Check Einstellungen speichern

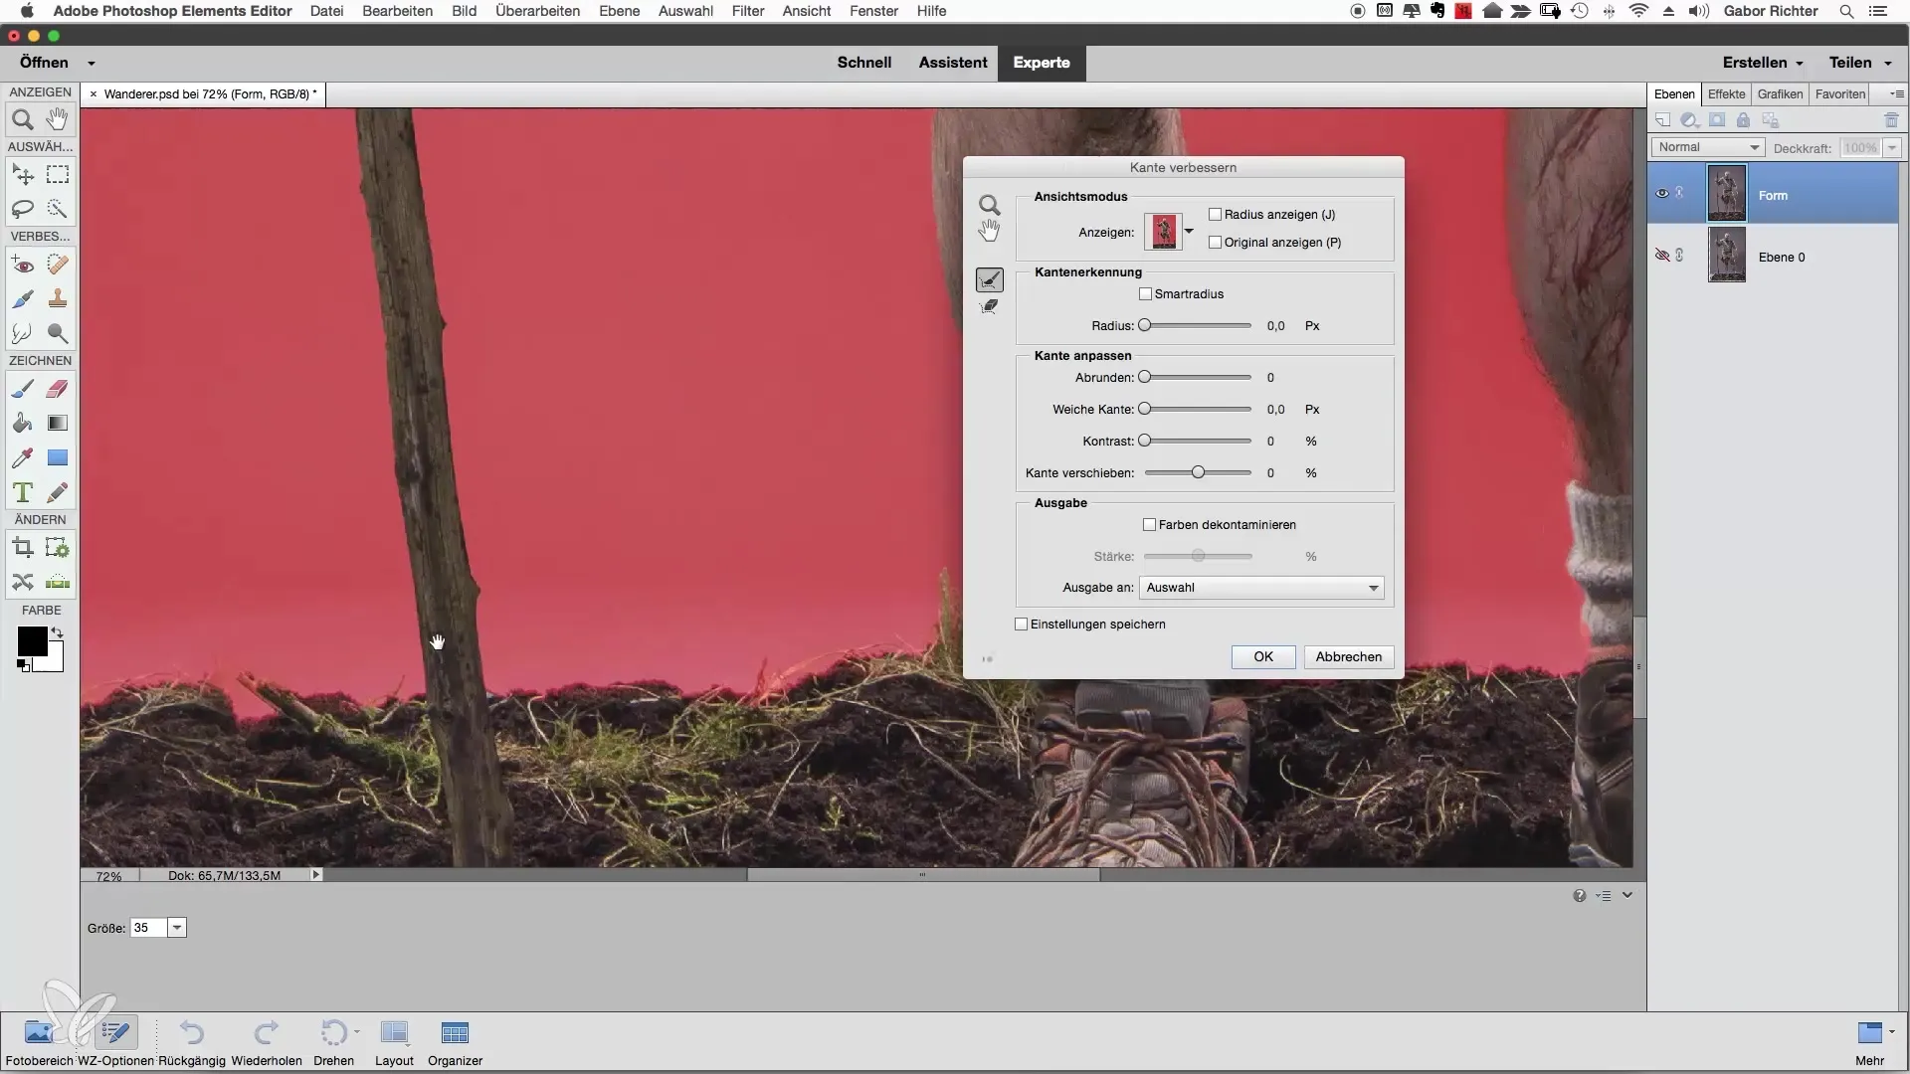[1021, 625]
